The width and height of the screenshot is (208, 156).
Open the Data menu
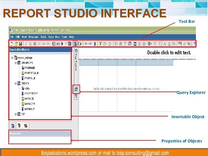coord(51,37)
